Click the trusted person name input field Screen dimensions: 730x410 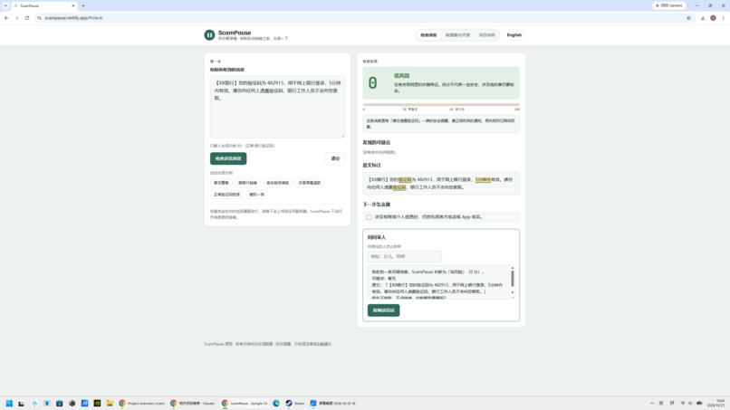point(404,256)
